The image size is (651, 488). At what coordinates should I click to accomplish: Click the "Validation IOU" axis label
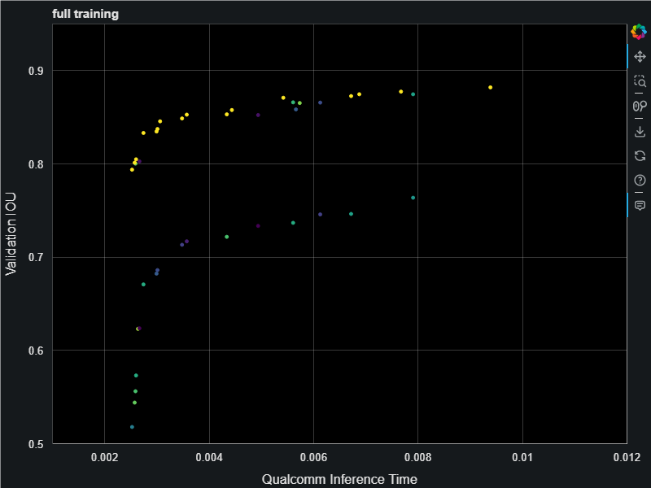[11, 233]
